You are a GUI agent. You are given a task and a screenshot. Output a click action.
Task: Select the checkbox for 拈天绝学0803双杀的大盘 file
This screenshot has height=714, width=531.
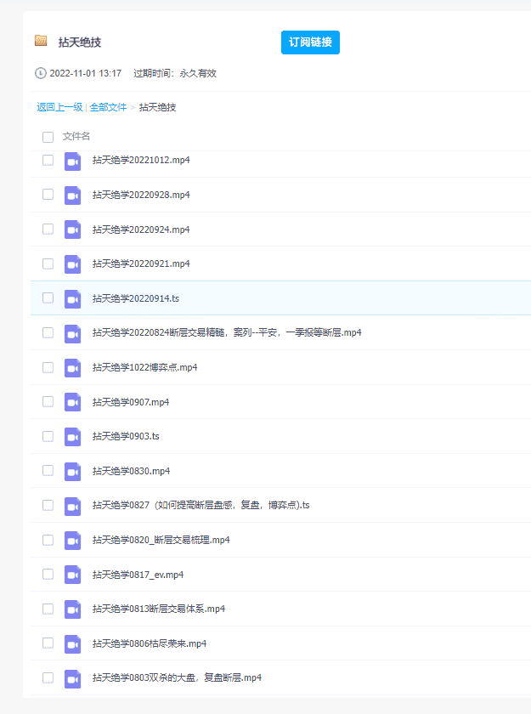[48, 677]
